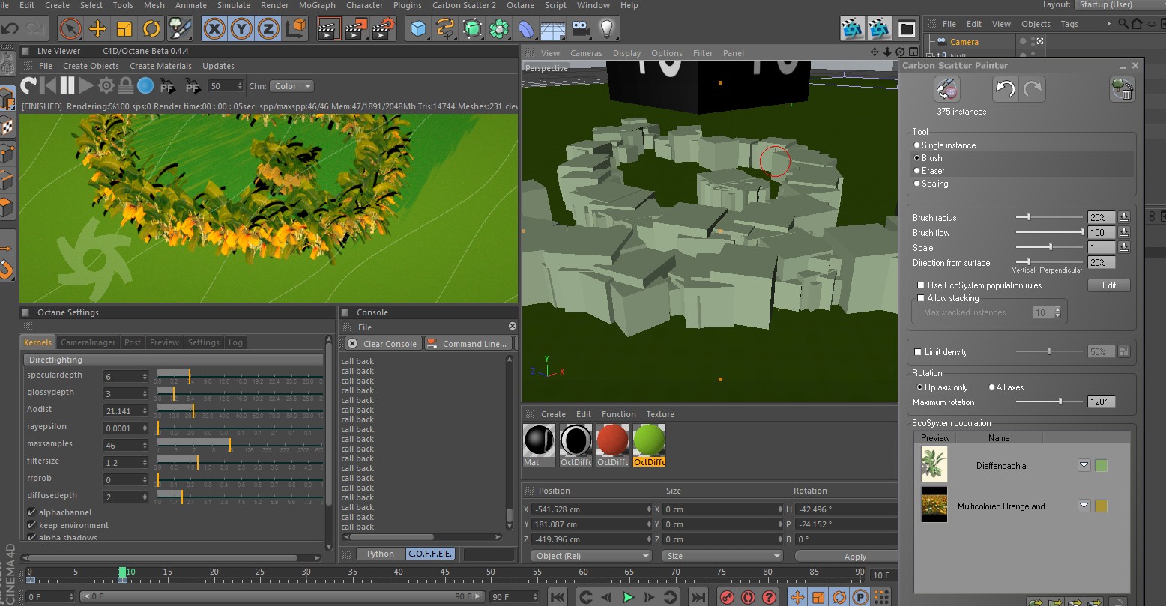Expand the Directlighting kernel dropdown

pyautogui.click(x=174, y=360)
